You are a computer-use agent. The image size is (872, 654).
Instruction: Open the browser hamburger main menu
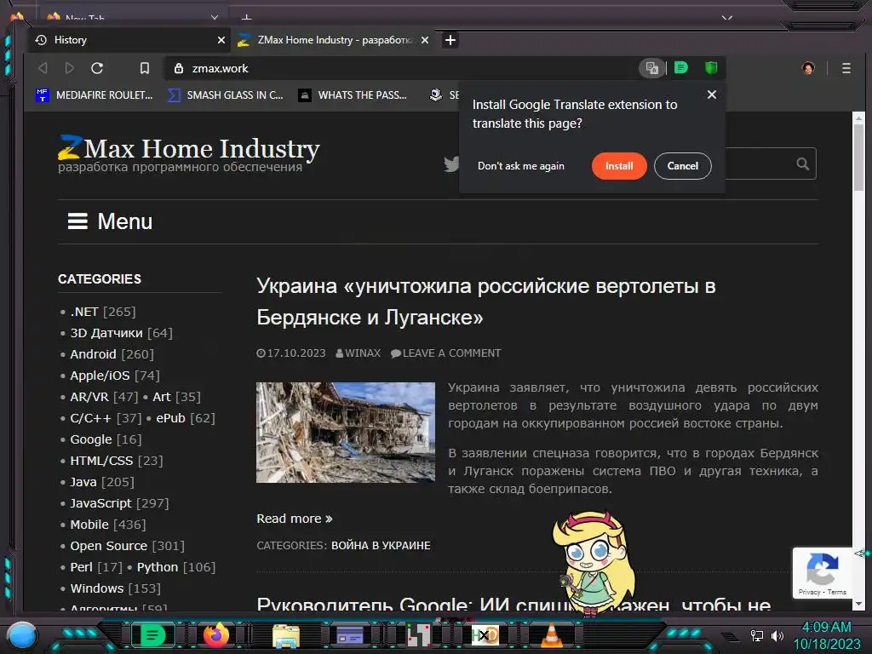pyautogui.click(x=846, y=68)
